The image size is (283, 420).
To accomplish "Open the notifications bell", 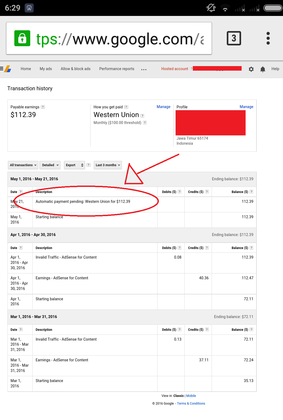I will coord(263,69).
